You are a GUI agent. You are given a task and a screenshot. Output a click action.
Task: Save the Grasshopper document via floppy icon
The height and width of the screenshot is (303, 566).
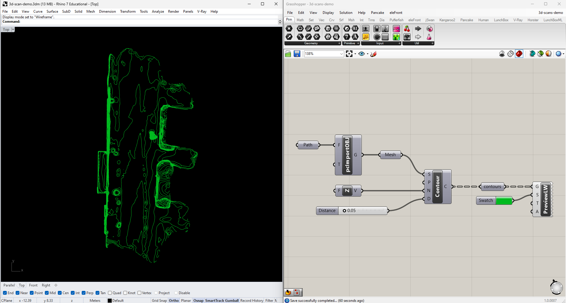[297, 54]
